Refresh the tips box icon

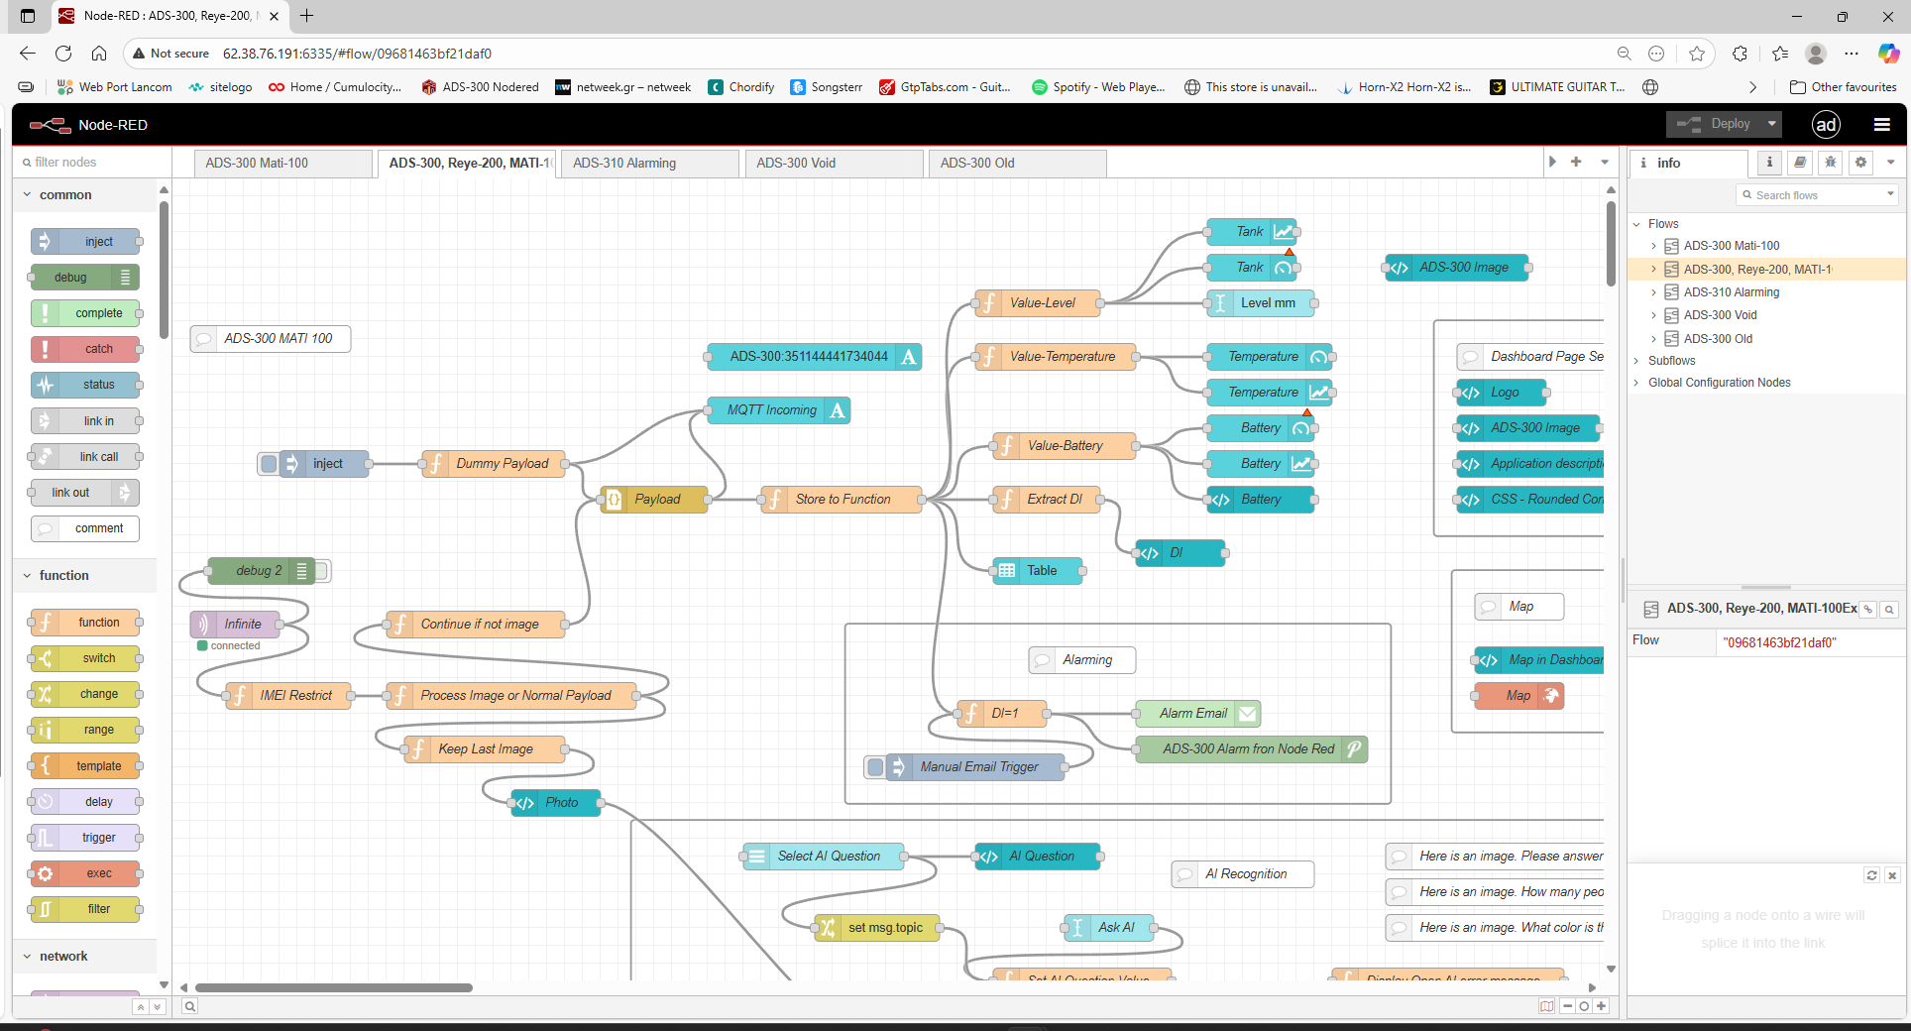[1872, 875]
